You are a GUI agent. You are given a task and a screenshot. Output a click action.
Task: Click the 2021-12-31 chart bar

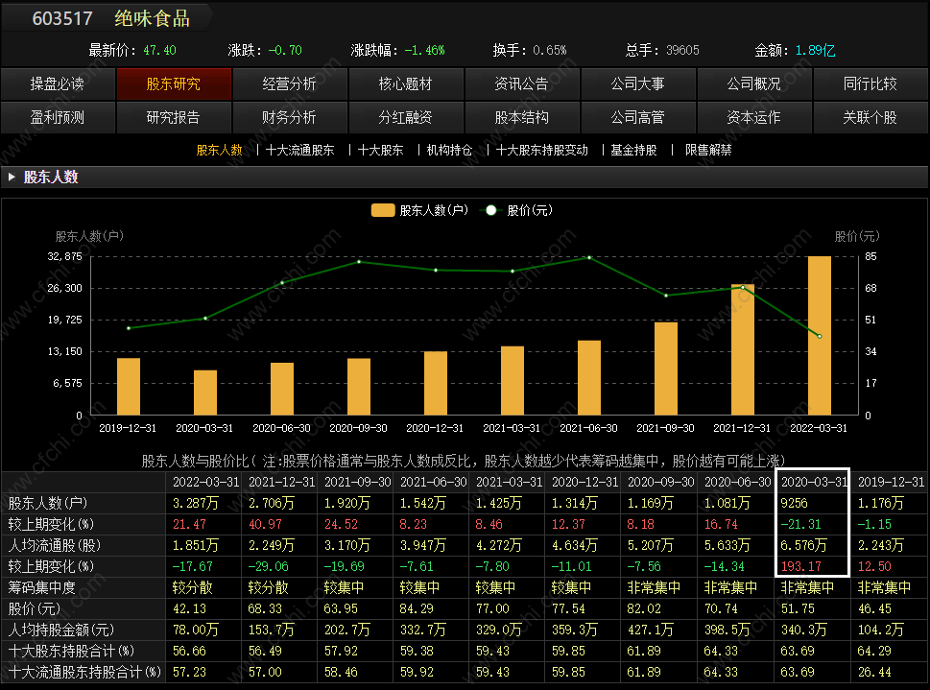[743, 349]
